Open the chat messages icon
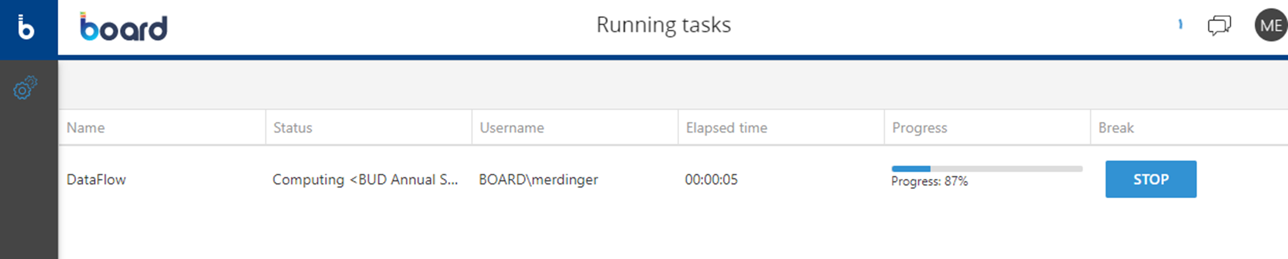 click(1219, 25)
